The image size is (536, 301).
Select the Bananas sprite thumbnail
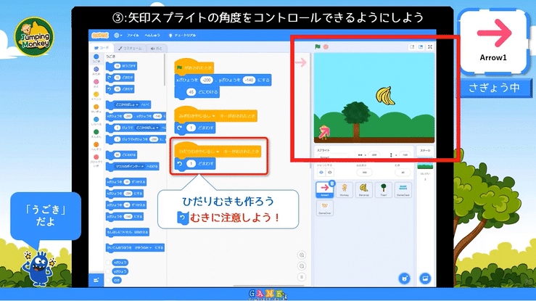tap(364, 189)
